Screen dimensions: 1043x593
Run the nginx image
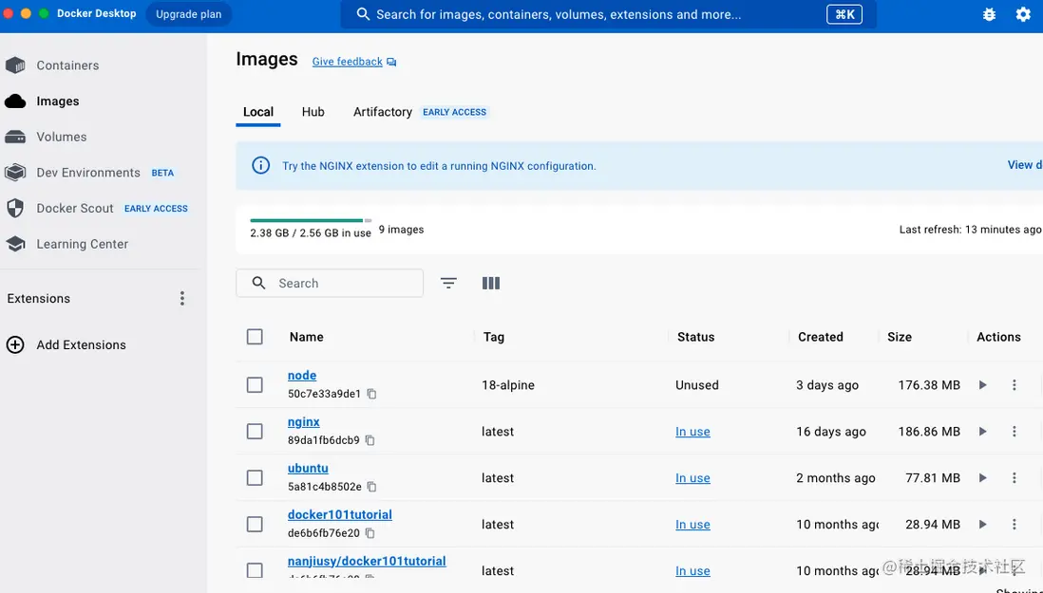click(982, 432)
